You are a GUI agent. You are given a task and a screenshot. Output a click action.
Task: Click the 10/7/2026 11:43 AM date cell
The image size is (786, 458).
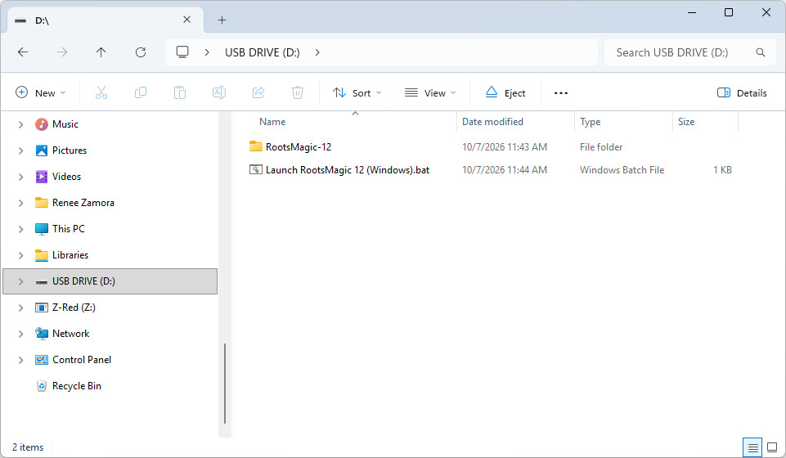[x=505, y=147]
